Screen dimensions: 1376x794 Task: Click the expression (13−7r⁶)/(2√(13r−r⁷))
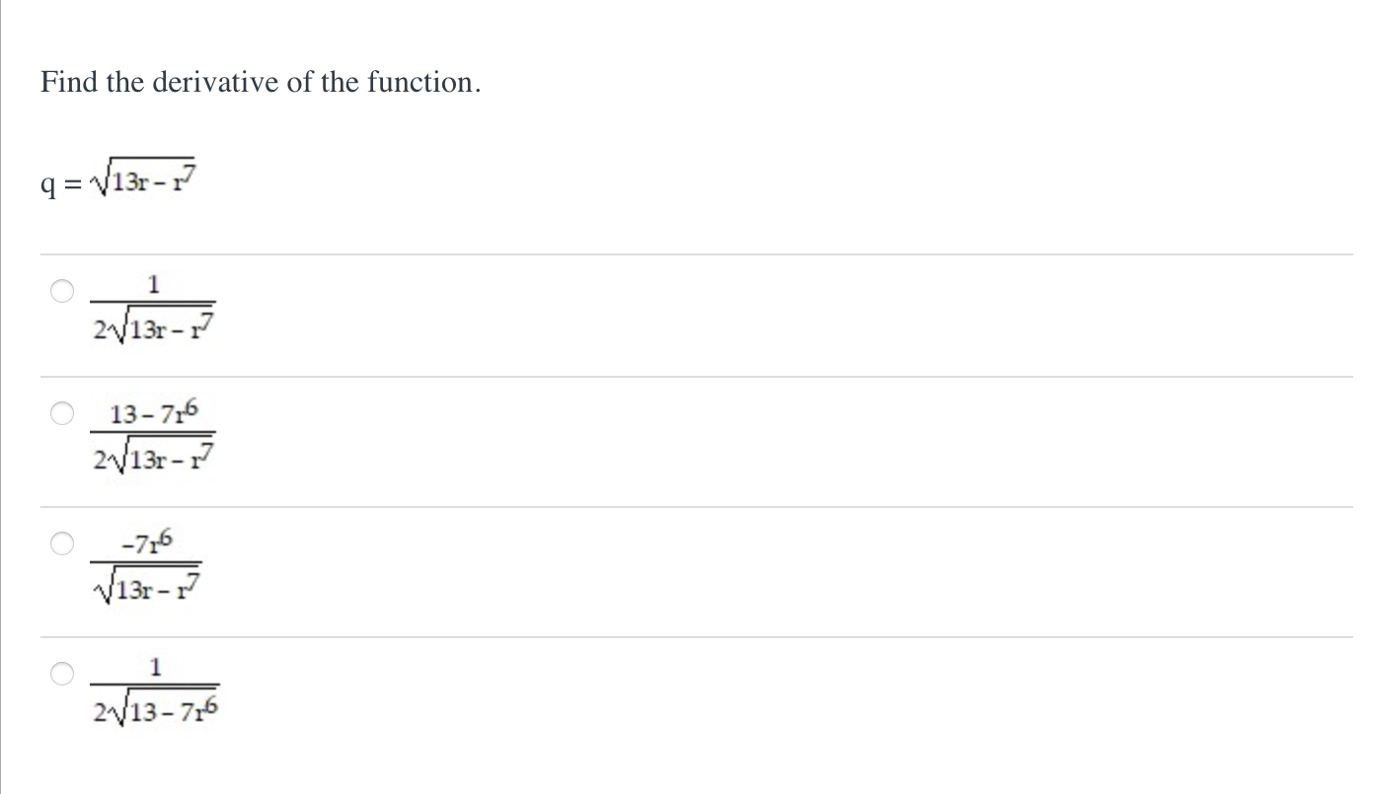click(155, 434)
